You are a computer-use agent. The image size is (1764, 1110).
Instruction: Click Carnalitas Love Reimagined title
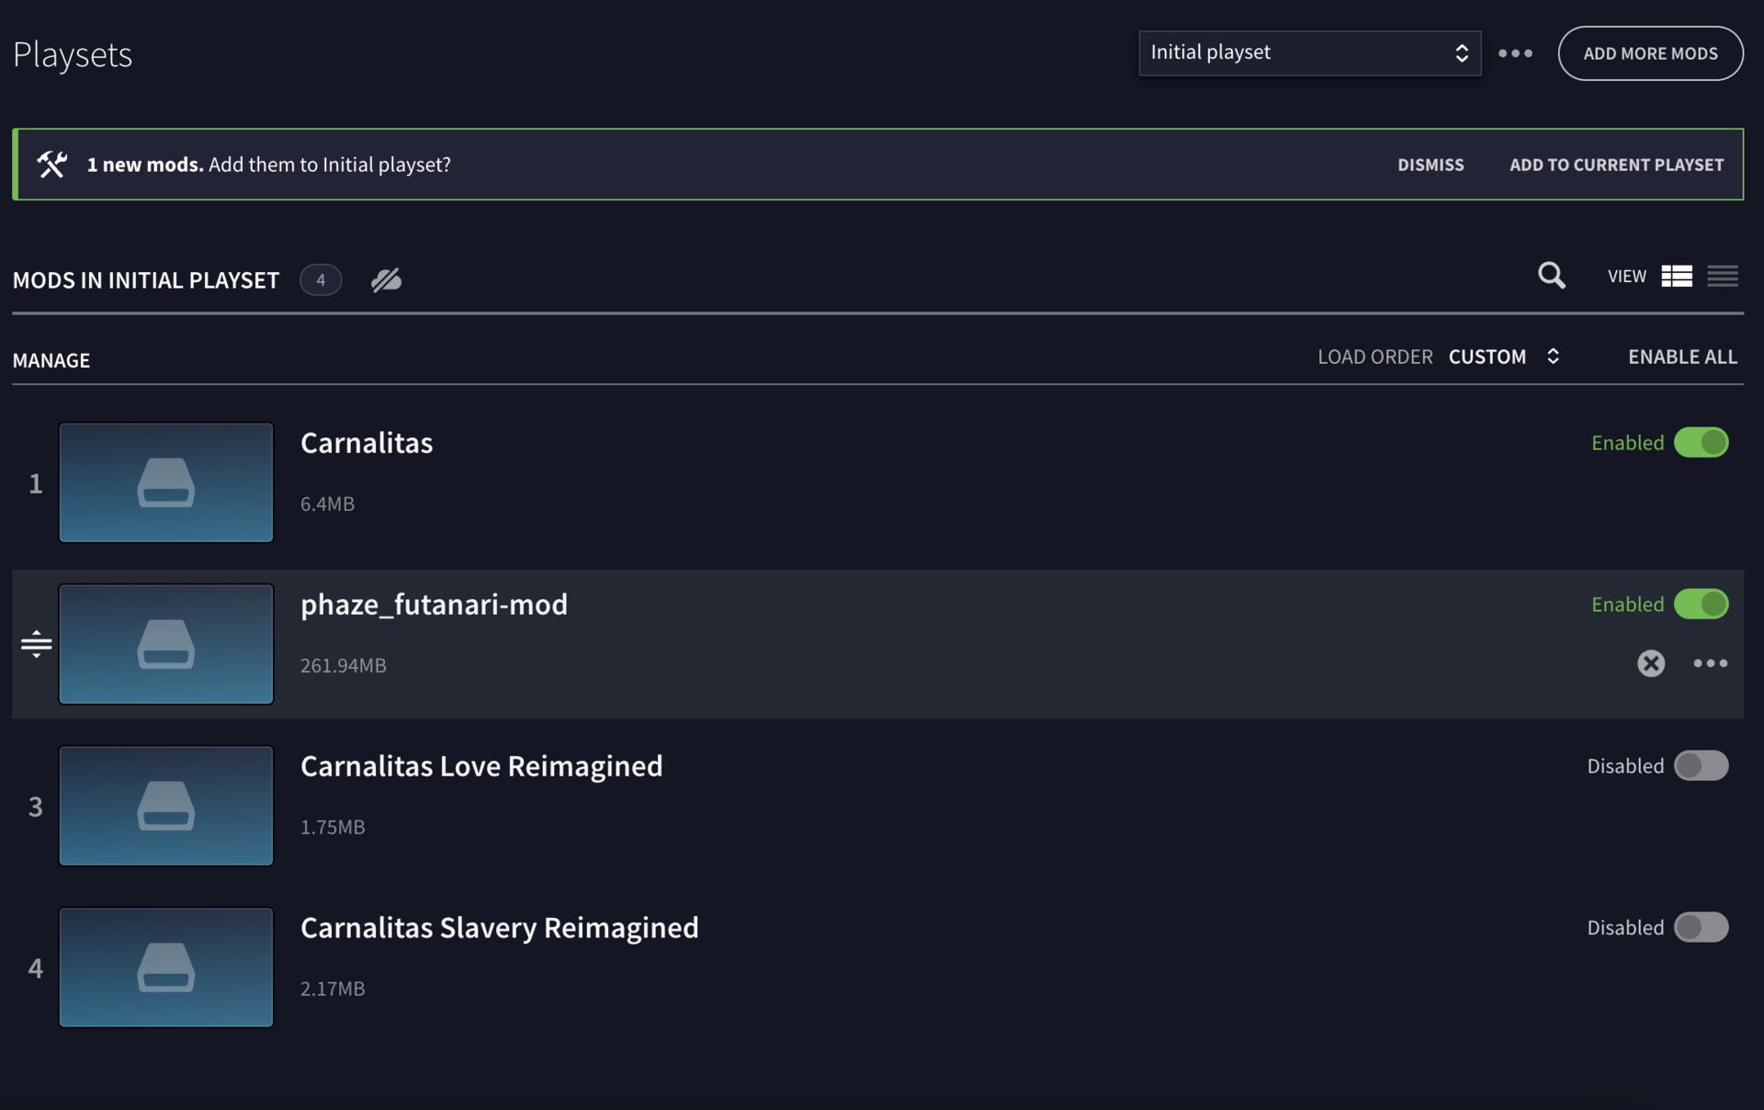click(x=481, y=766)
